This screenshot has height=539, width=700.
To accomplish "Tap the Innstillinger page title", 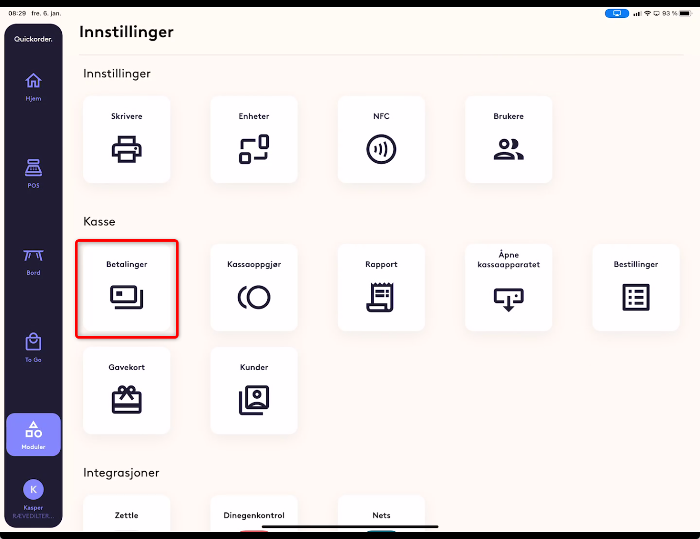I will (127, 32).
